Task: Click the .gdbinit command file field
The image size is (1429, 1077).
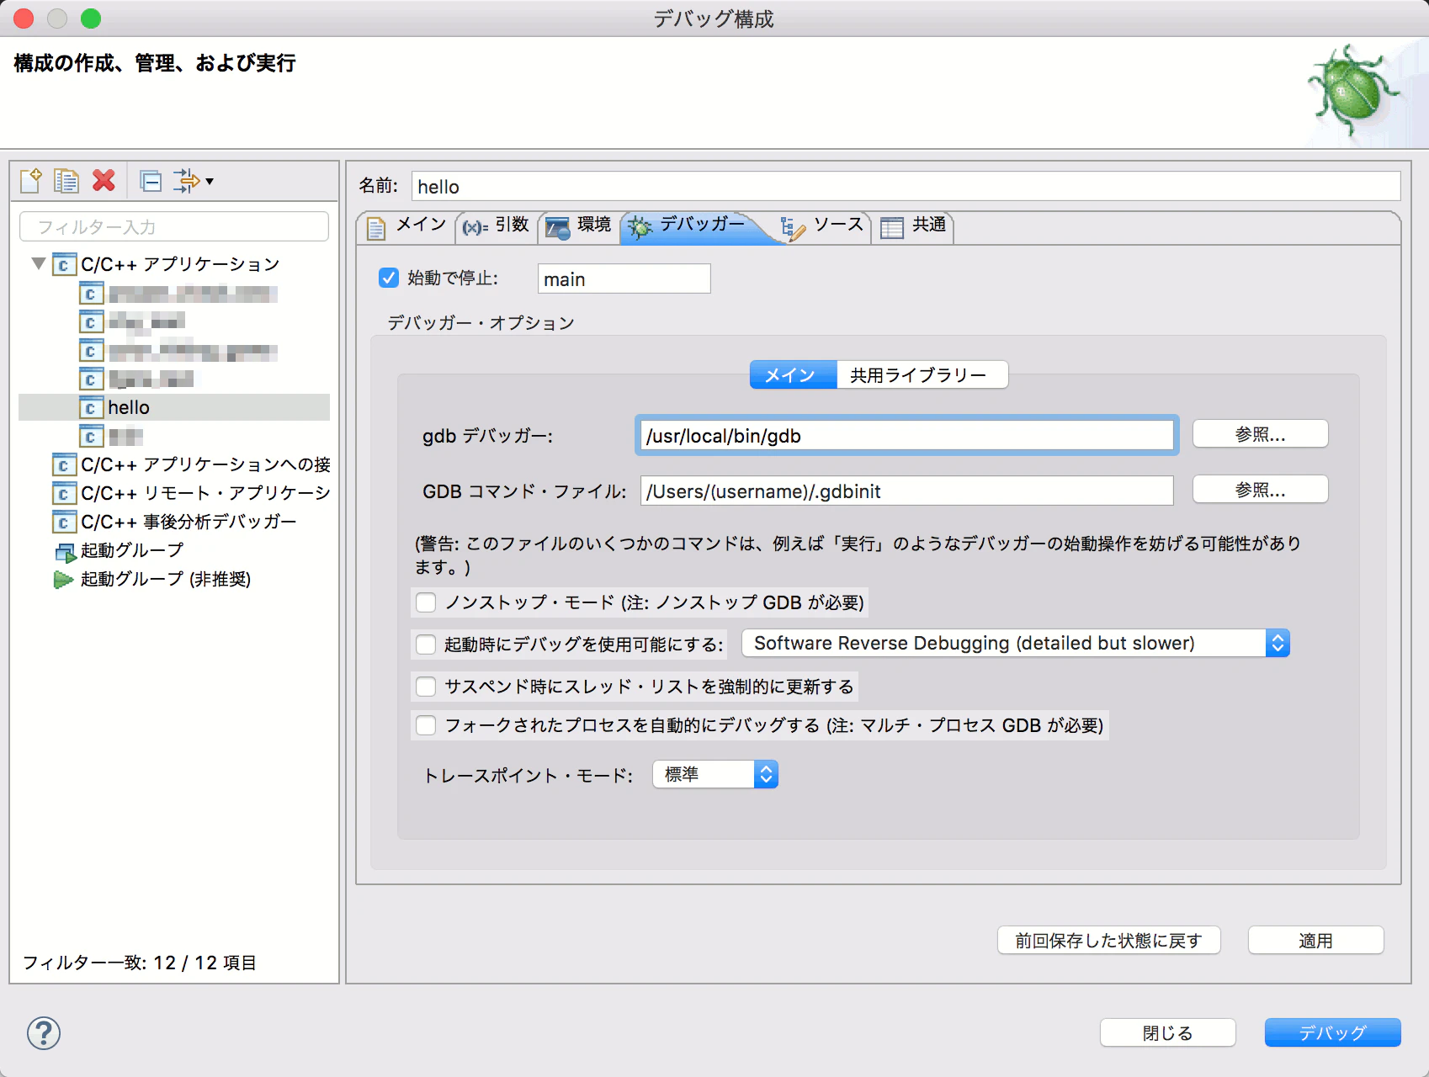Action: coord(906,491)
